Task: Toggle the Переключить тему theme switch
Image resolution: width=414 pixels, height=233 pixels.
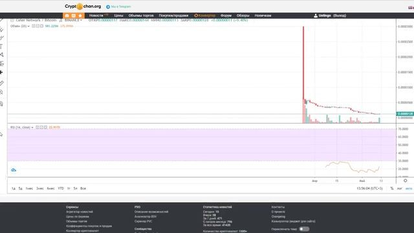Action: (x=304, y=229)
